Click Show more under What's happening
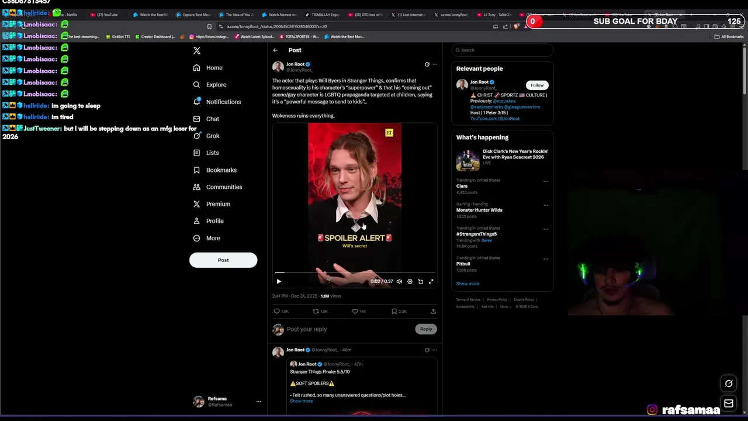The width and height of the screenshot is (748, 421). point(467,284)
